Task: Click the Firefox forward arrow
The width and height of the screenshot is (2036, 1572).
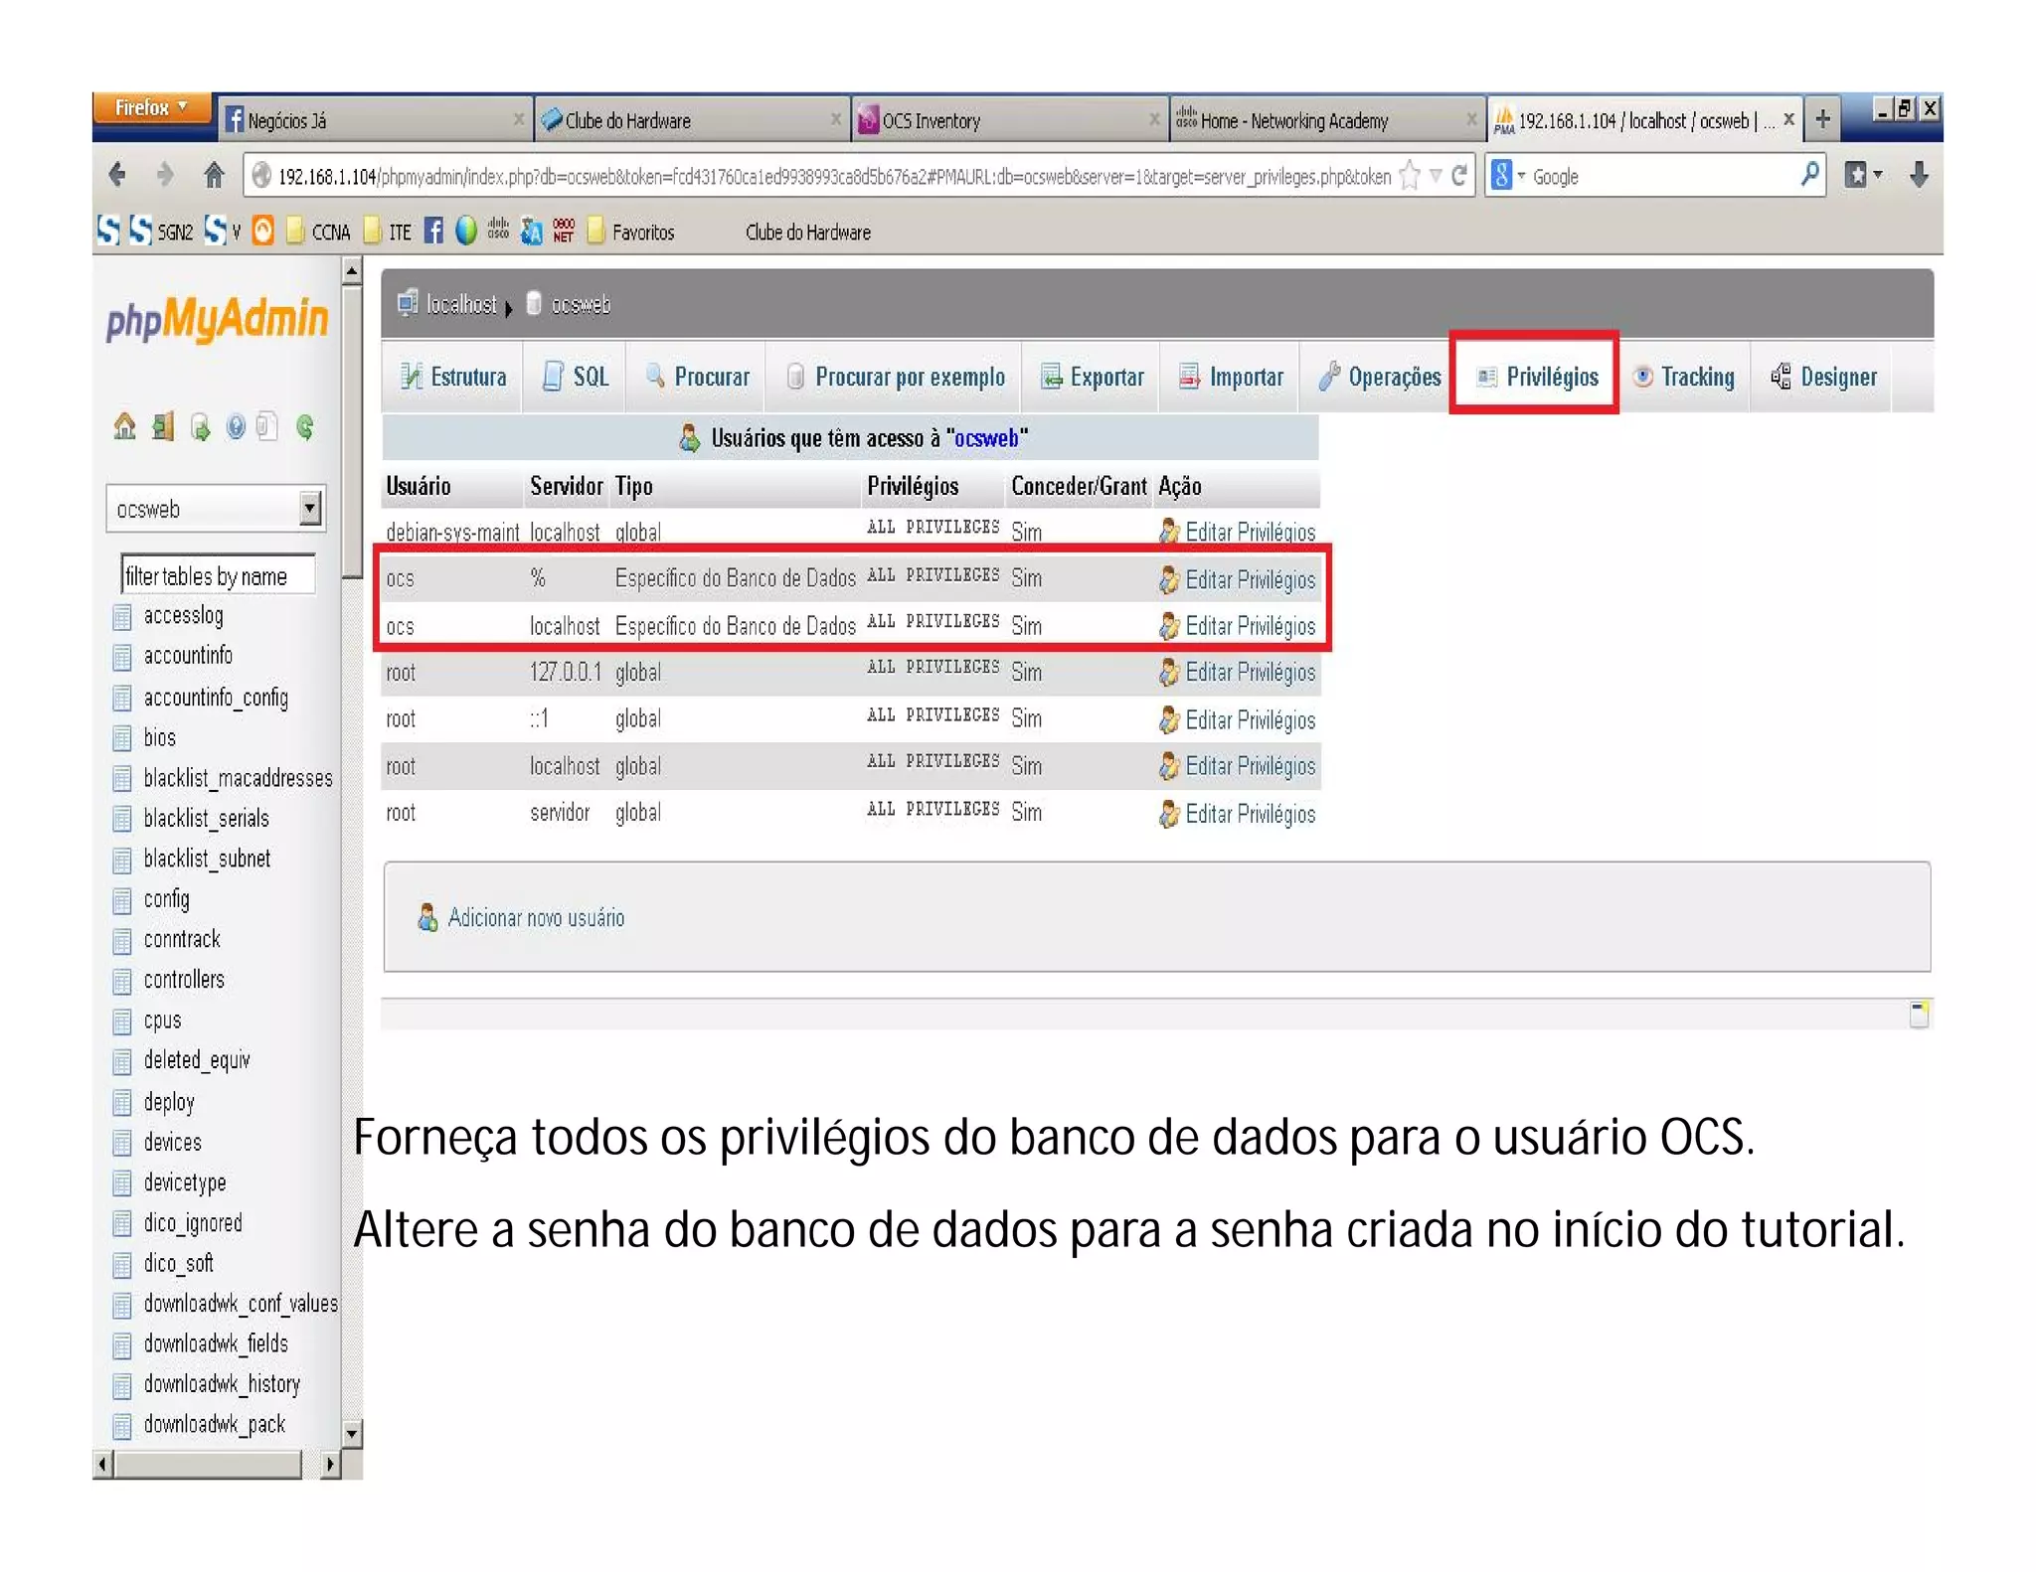Action: [165, 176]
